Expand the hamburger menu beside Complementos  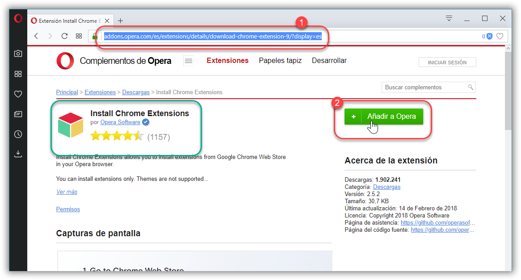click(189, 61)
